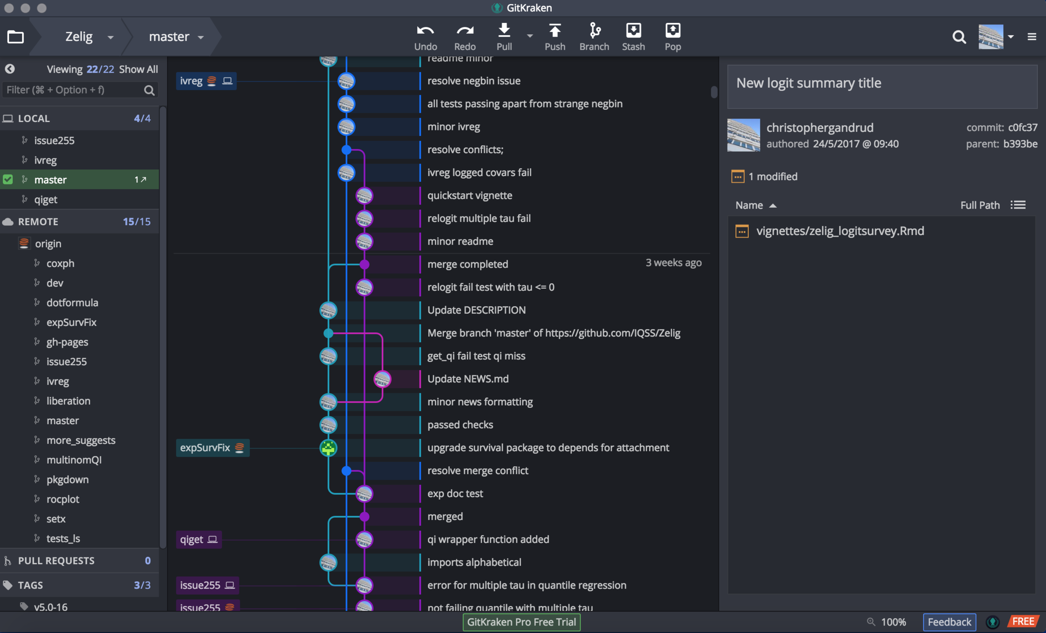Toggle the master branch checkbox
Viewport: 1046px width, 633px height.
coord(8,180)
